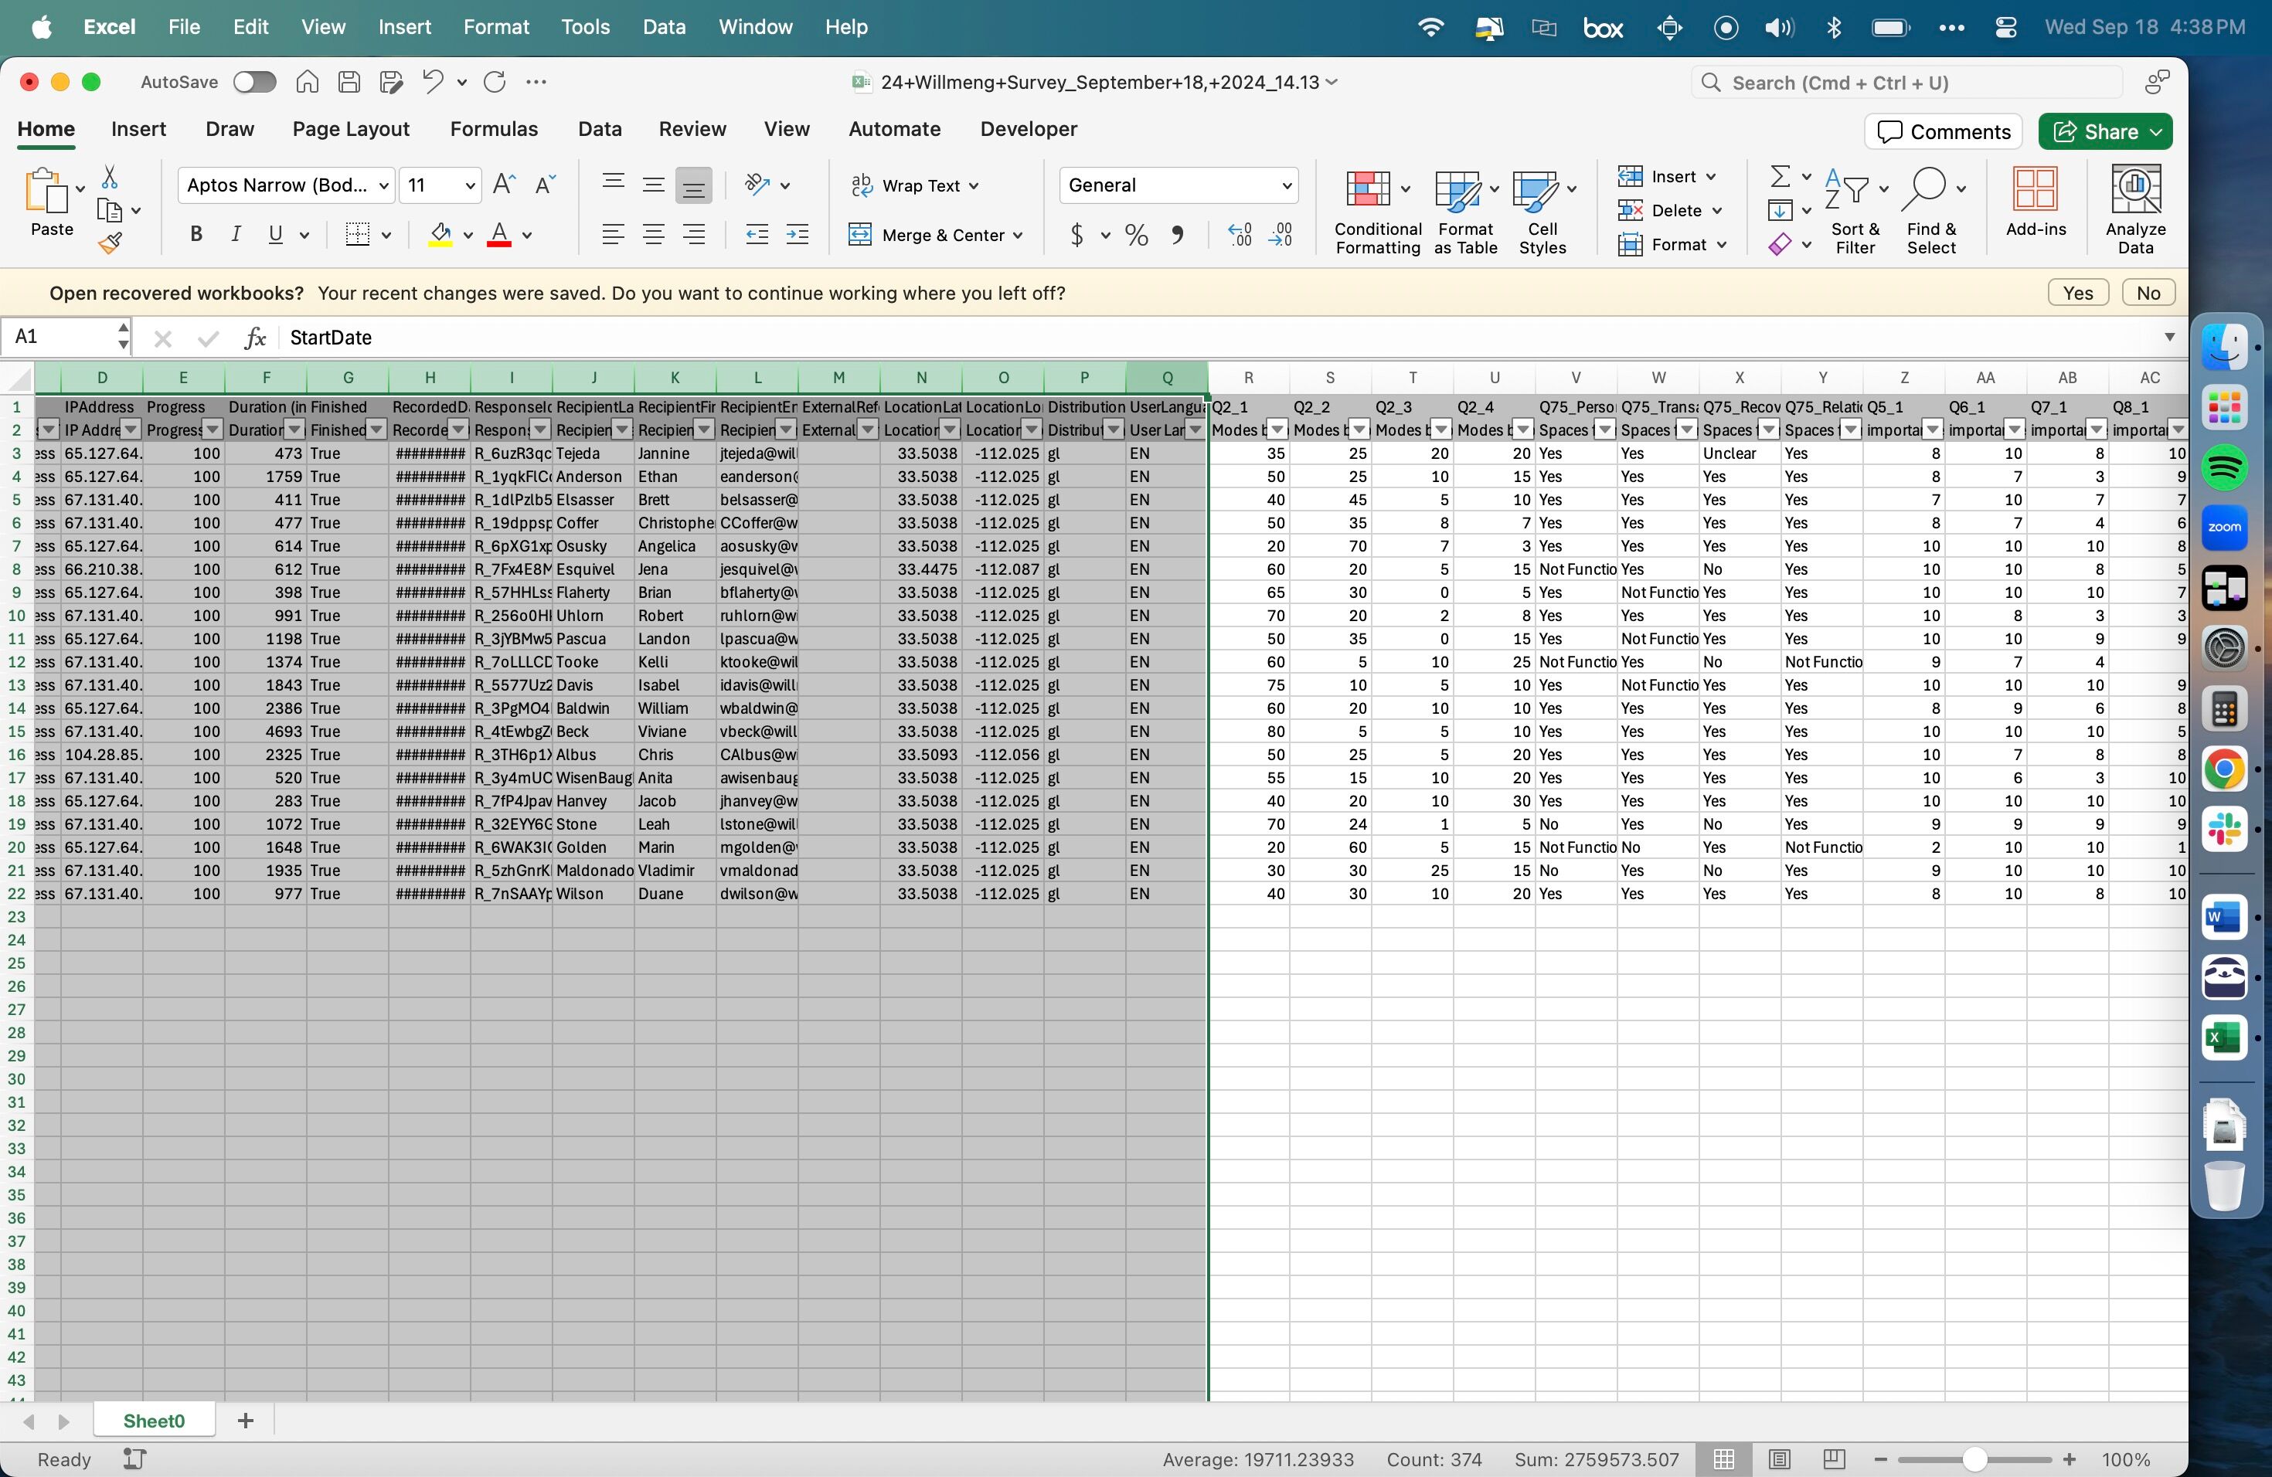Click the Merge & Center icon
Image resolution: width=2272 pixels, height=1477 pixels.
[860, 235]
